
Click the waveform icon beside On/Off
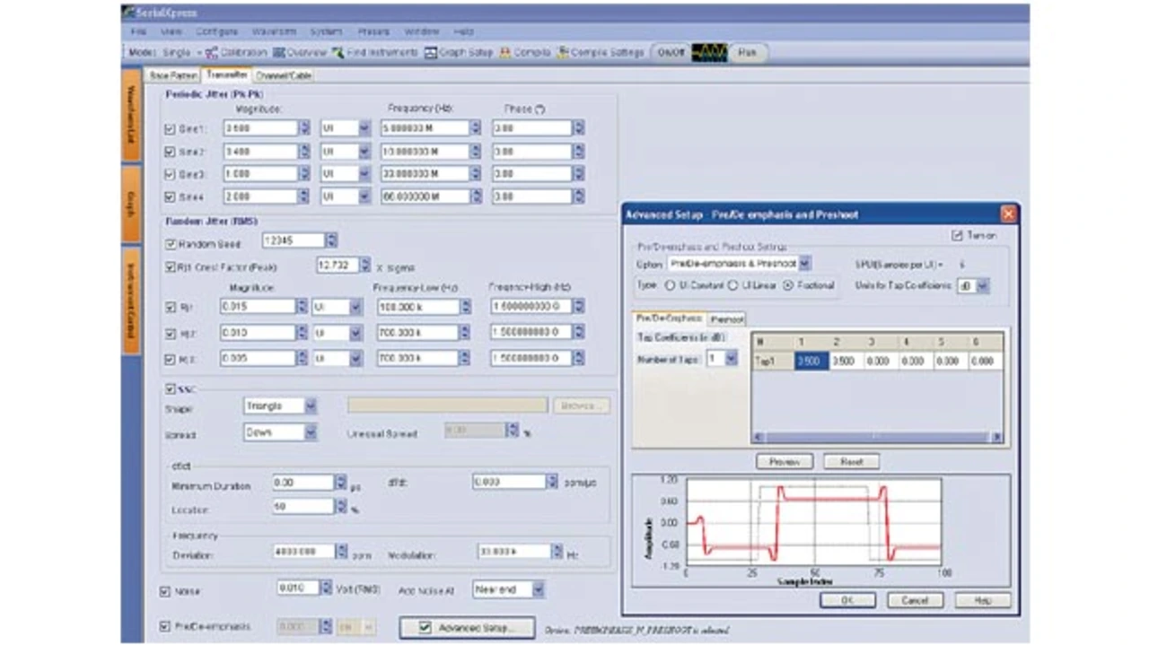[708, 53]
